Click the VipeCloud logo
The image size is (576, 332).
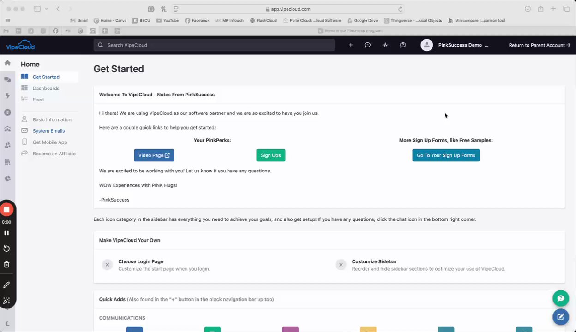click(x=20, y=45)
